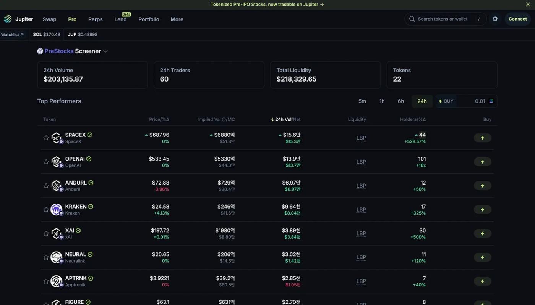The image size is (535, 305).
Task: Star the SPACEX token for watchlist
Action: tap(46, 138)
